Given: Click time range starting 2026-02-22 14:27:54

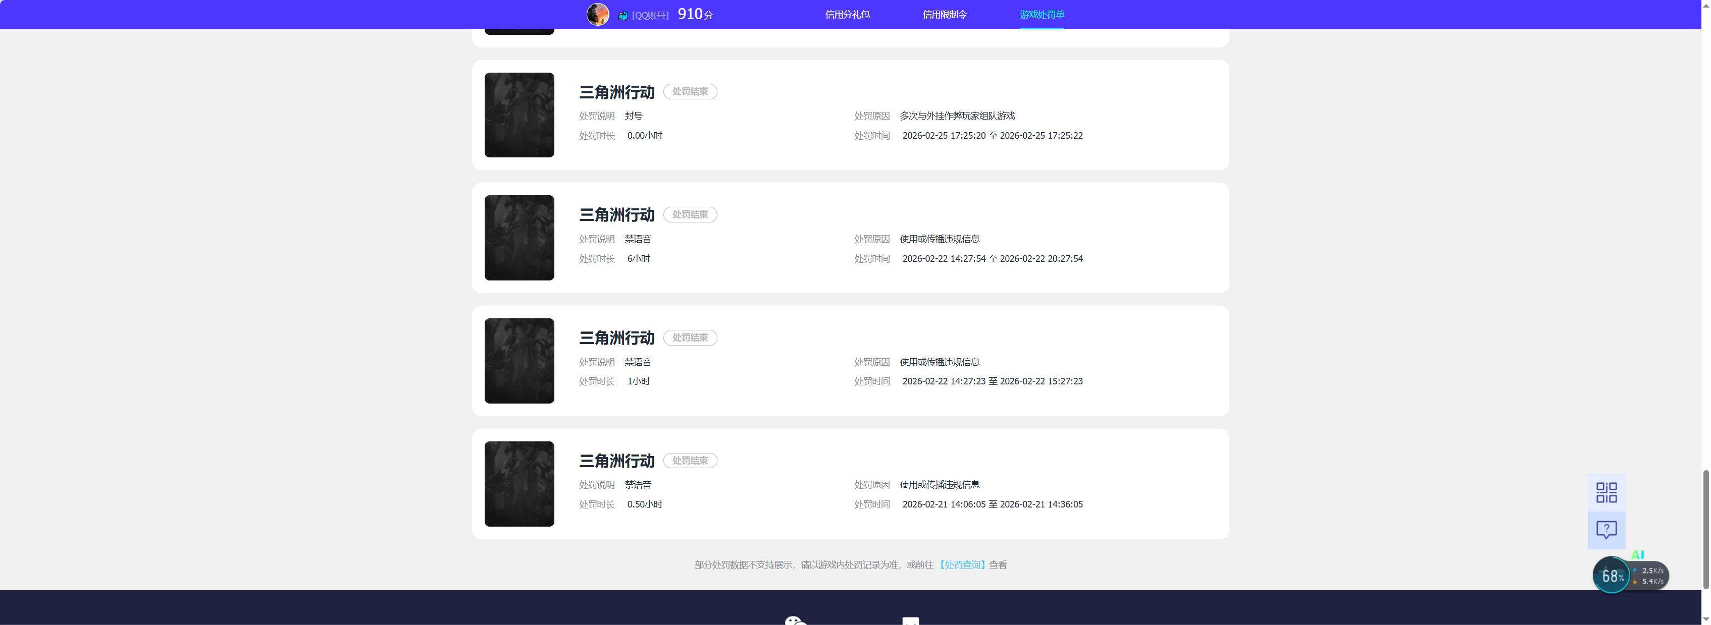Looking at the screenshot, I should [993, 259].
